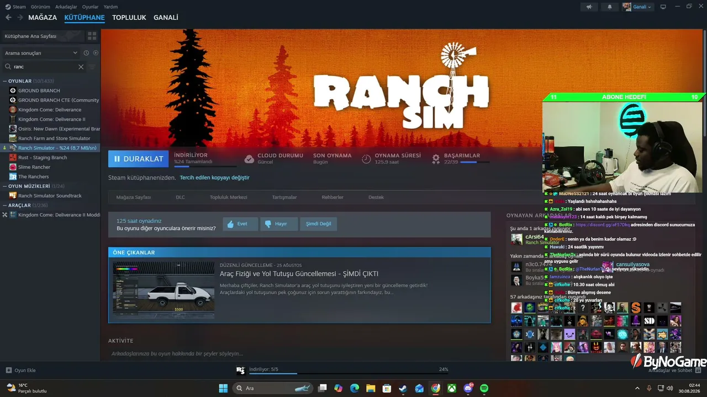Open Task View on the taskbar
The image size is (707, 397).
(323, 388)
